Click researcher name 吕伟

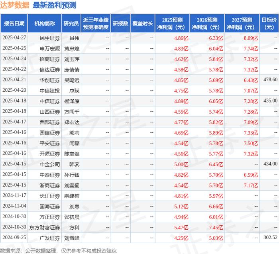[x=75, y=38]
